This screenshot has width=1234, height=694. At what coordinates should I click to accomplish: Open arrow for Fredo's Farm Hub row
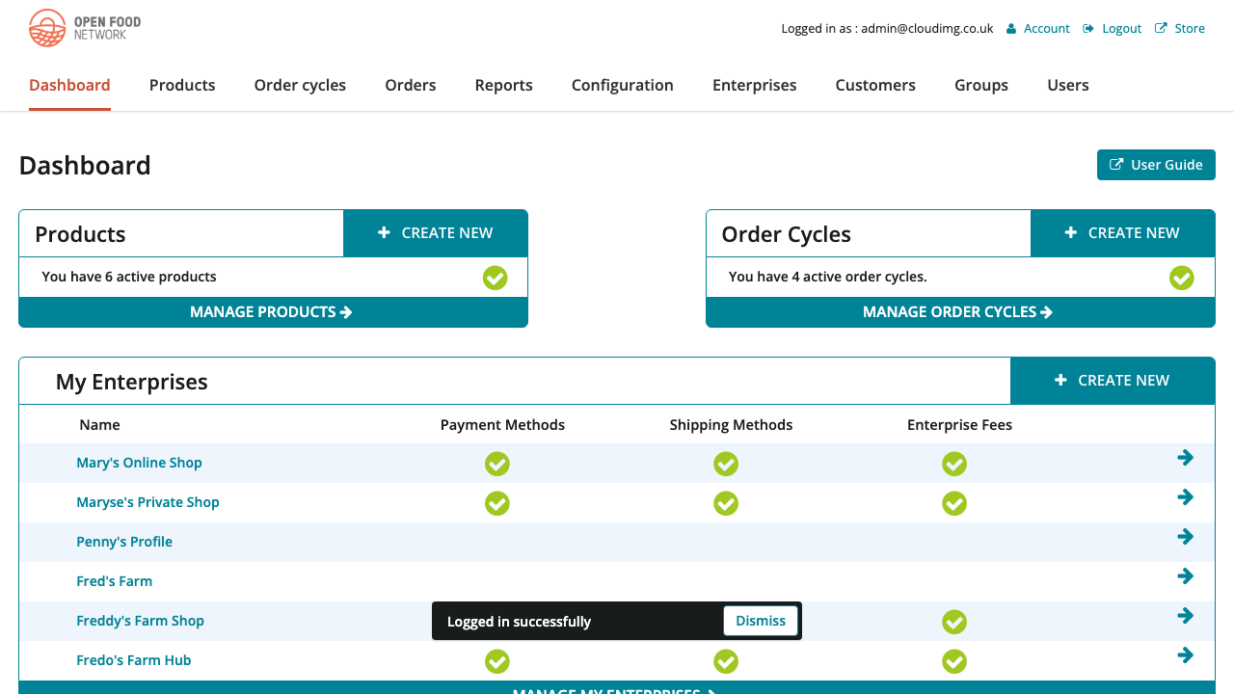pyautogui.click(x=1185, y=655)
